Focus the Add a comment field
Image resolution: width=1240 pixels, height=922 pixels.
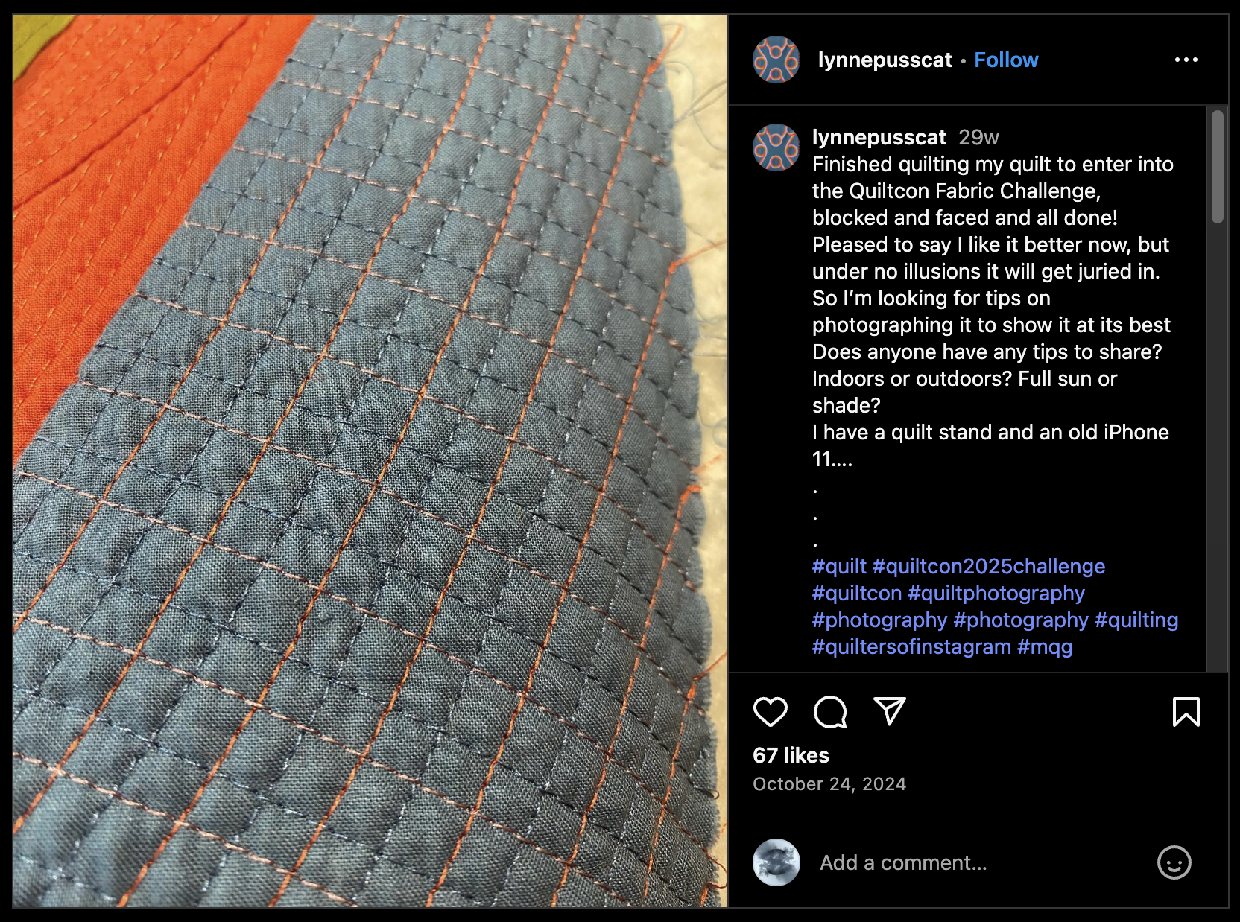click(x=984, y=862)
